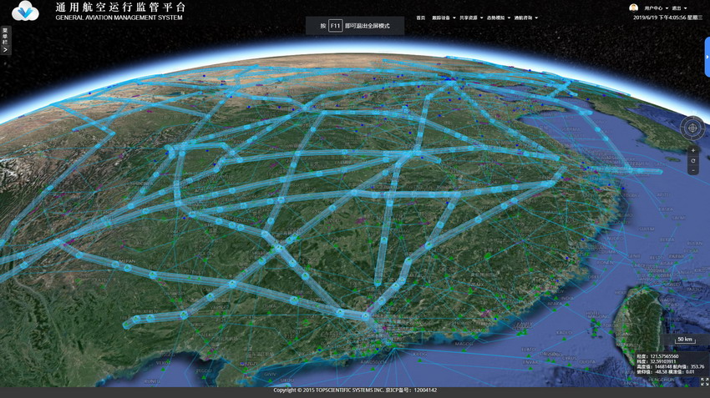Reset the map view with refresh icon
Image resolution: width=710 pixels, height=398 pixels.
(692, 161)
